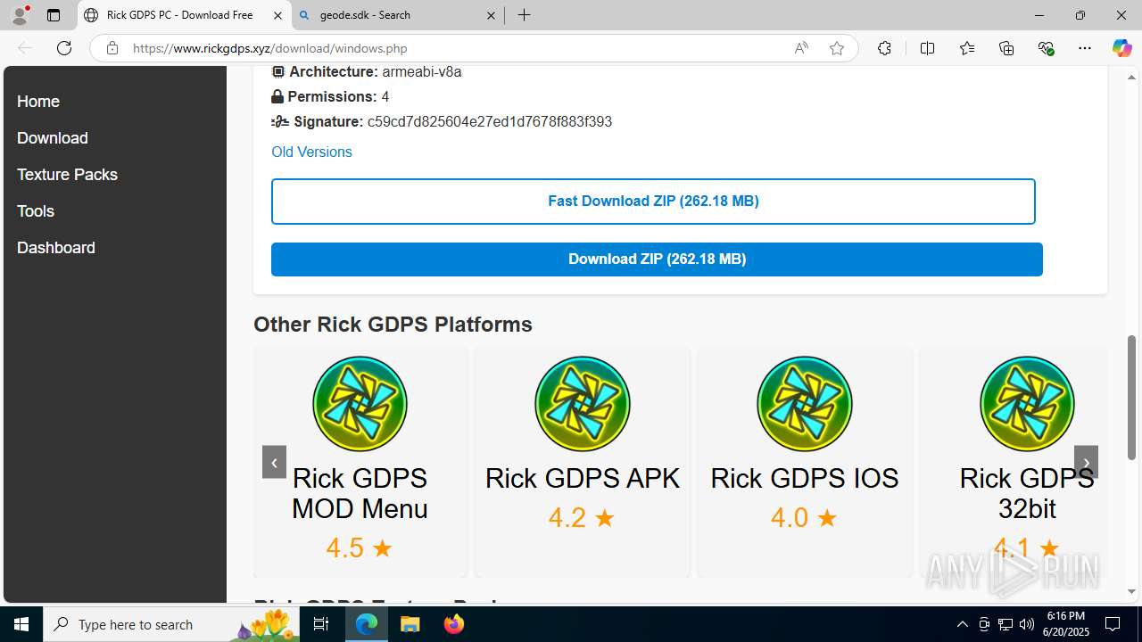Open Rick GDPS 32bit logo

(1027, 404)
